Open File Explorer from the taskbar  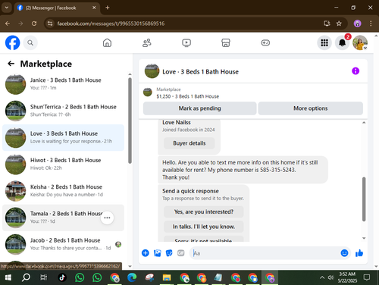pos(167,277)
